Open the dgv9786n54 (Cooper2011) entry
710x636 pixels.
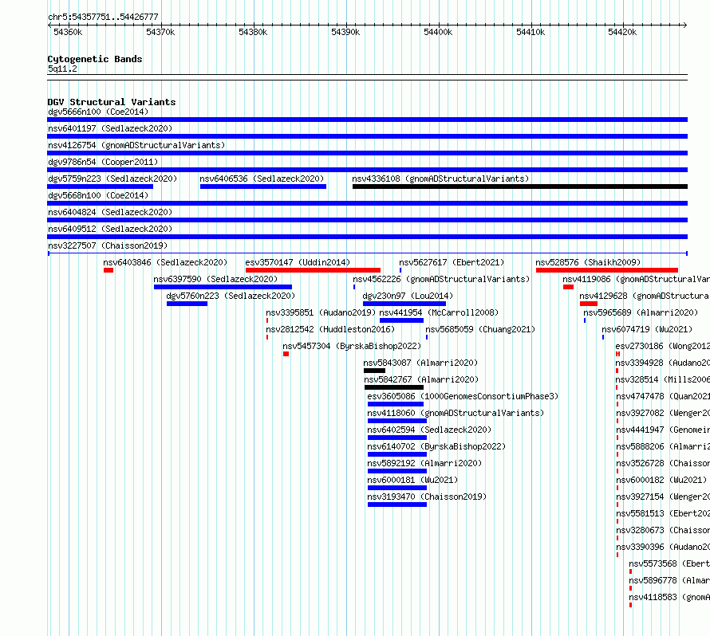pyautogui.click(x=103, y=162)
